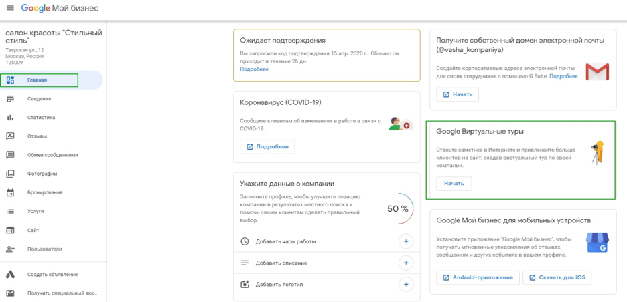Open the hamburger main menu icon
This screenshot has width=627, height=302.
[10, 8]
